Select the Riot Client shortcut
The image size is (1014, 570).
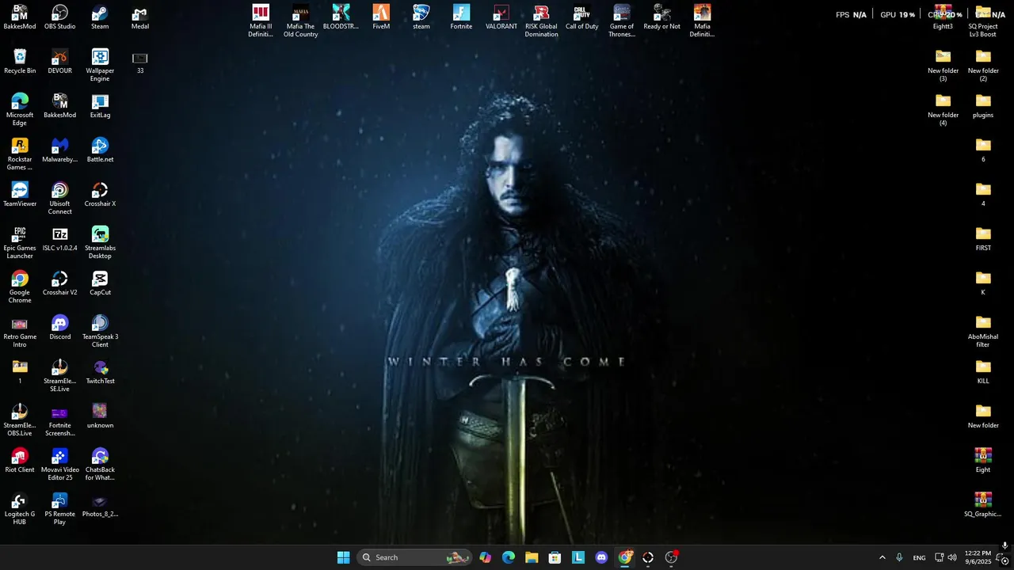click(x=20, y=461)
